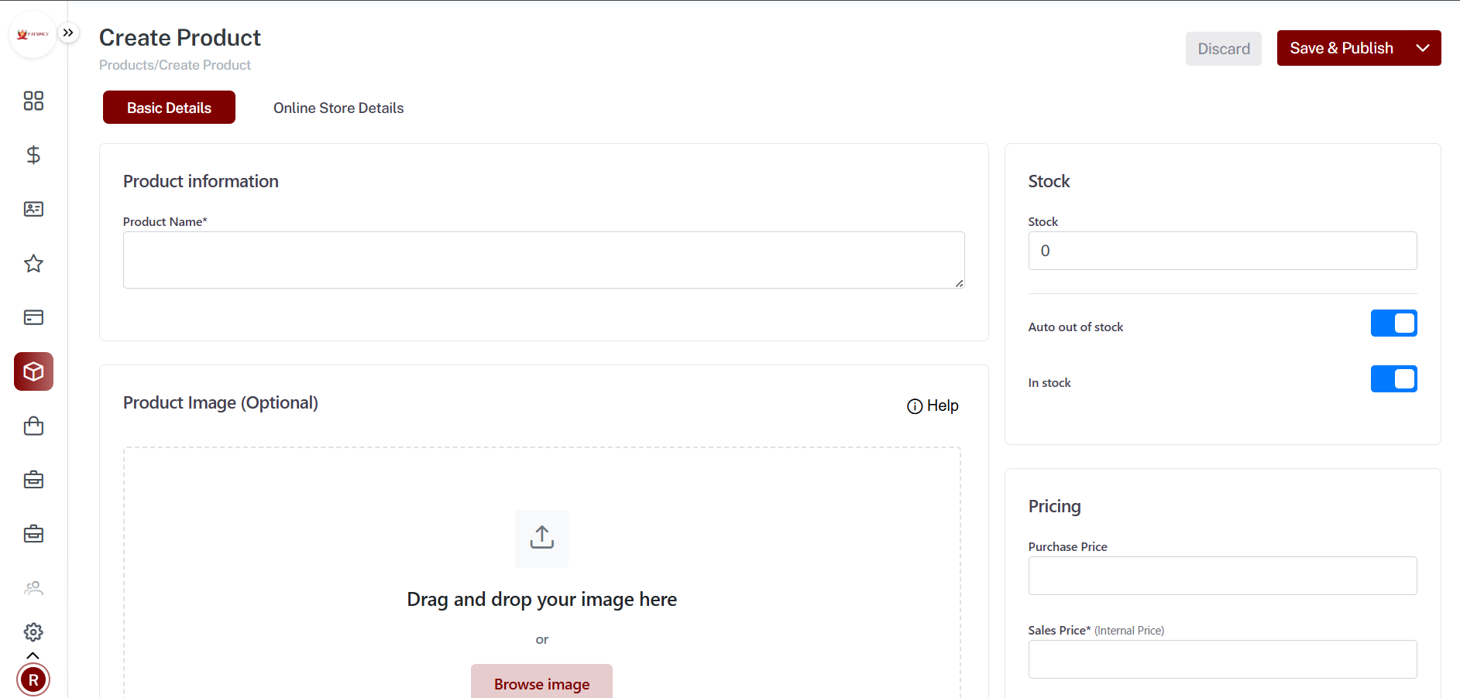
Task: Expand the Save & Publish dropdown arrow
Action: [x=1422, y=48]
